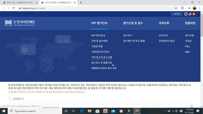Click the Korea Immigration Service Foundation logo

(20, 23)
